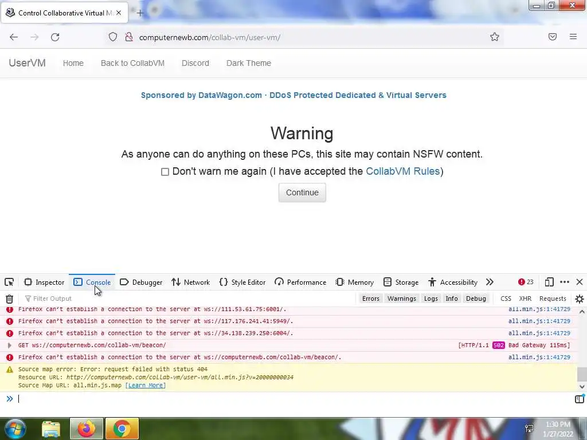Select the Console tab

[x=92, y=282]
